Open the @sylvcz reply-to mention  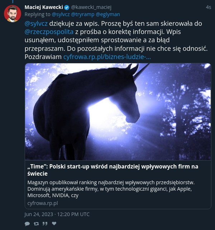61,14
